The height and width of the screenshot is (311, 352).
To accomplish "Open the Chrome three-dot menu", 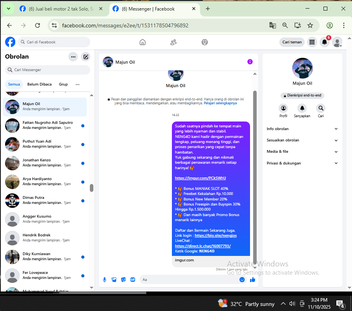I will pyautogui.click(x=344, y=25).
